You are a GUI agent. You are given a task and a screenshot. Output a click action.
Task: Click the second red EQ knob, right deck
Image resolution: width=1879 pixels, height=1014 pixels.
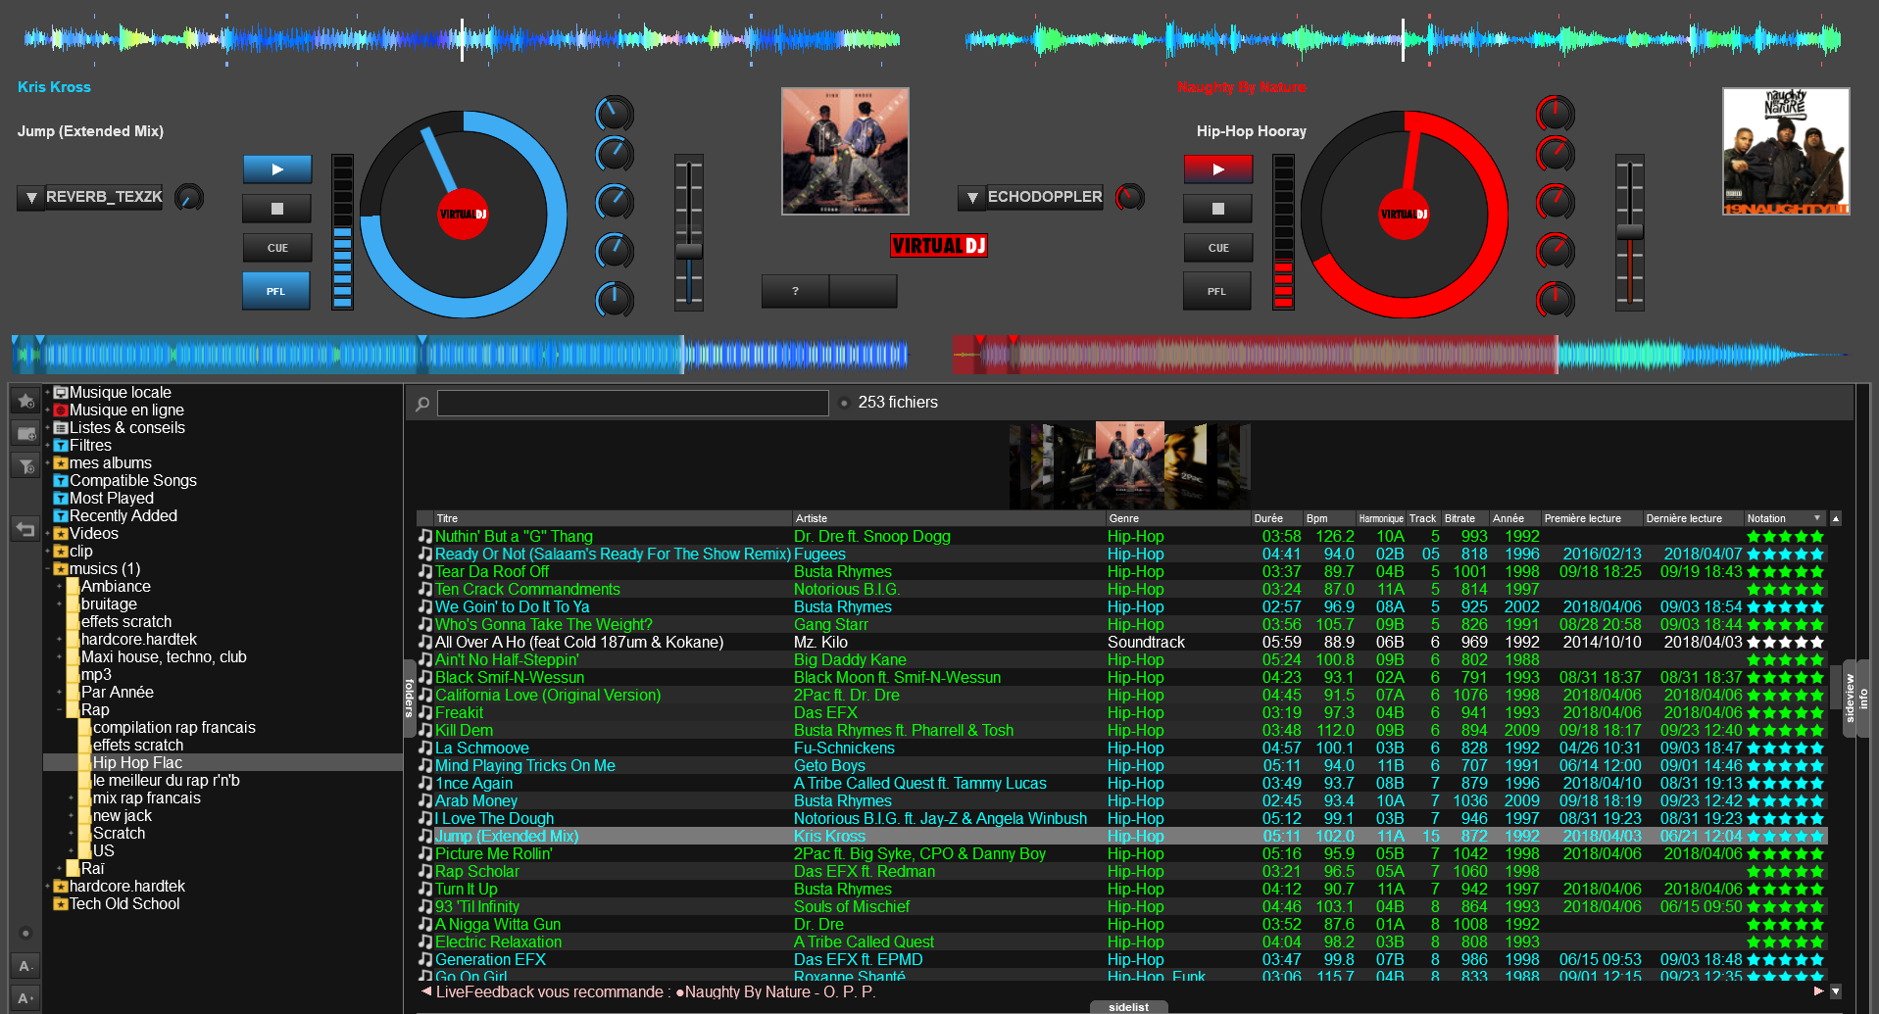coord(1555,154)
